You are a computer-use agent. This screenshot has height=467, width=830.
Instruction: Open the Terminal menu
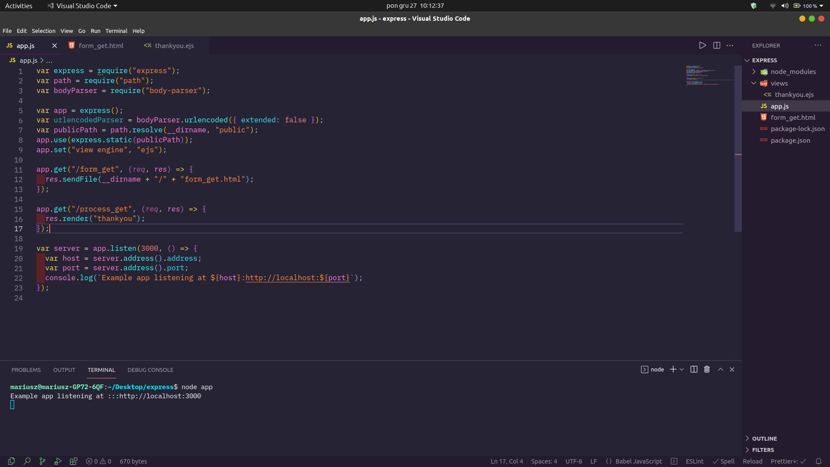pos(116,31)
